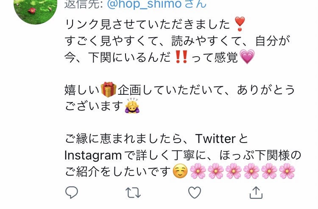The image size is (318, 209).
Task: Tap the 下関にいるんだ sentence
Action: pos(129,57)
